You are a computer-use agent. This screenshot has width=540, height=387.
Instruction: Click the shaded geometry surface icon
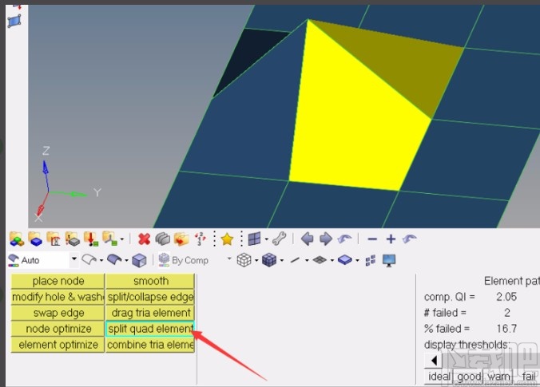[114, 259]
